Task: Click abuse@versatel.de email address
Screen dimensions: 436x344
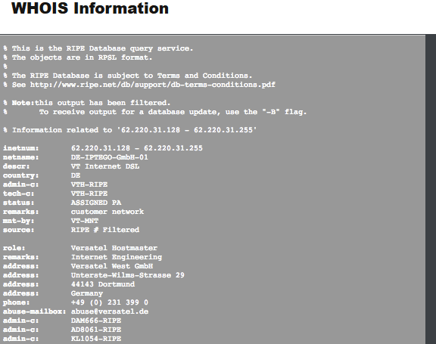Action: (x=110, y=311)
